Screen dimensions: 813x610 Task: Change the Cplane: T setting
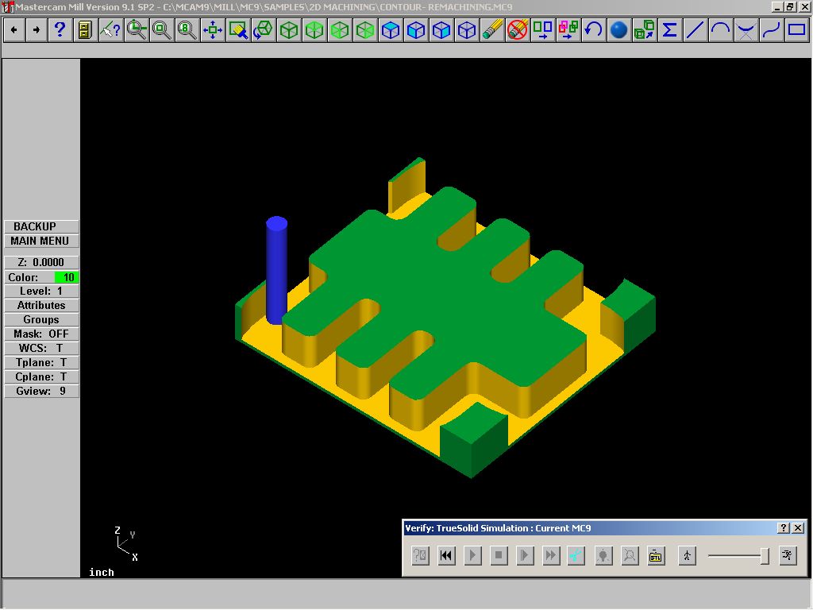click(x=41, y=377)
